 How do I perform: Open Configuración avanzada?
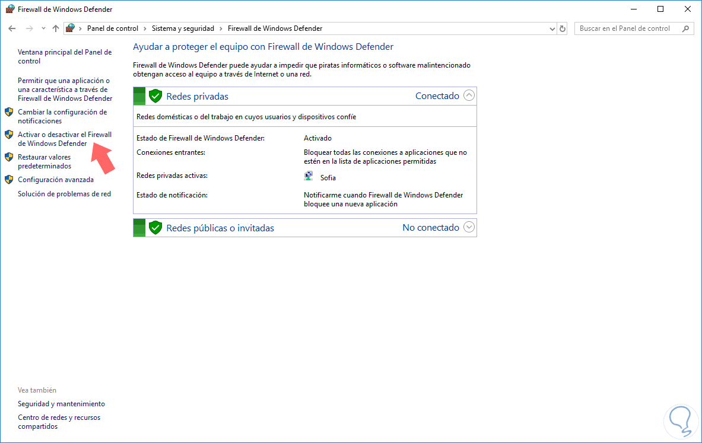click(x=56, y=180)
